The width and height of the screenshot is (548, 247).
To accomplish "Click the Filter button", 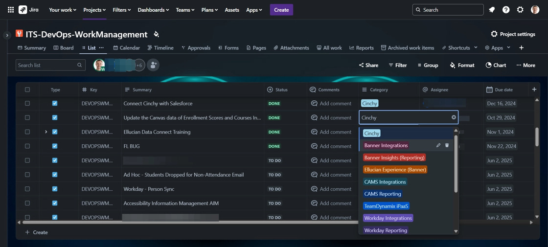I will point(398,65).
